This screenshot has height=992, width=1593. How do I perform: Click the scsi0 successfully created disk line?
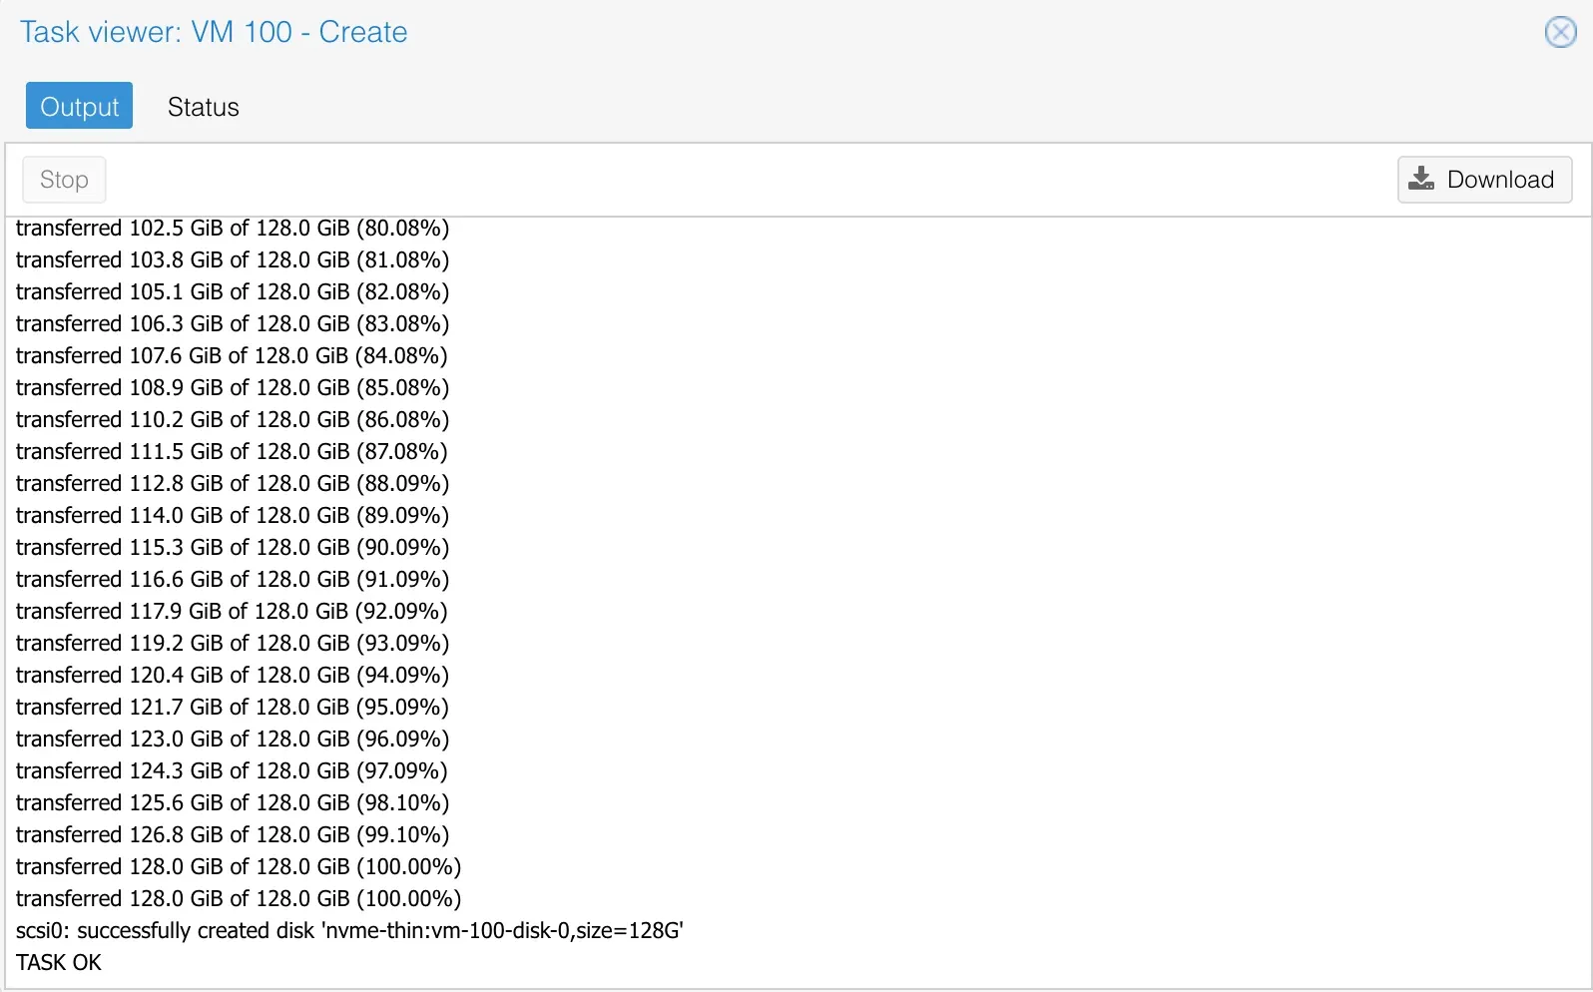tap(349, 930)
